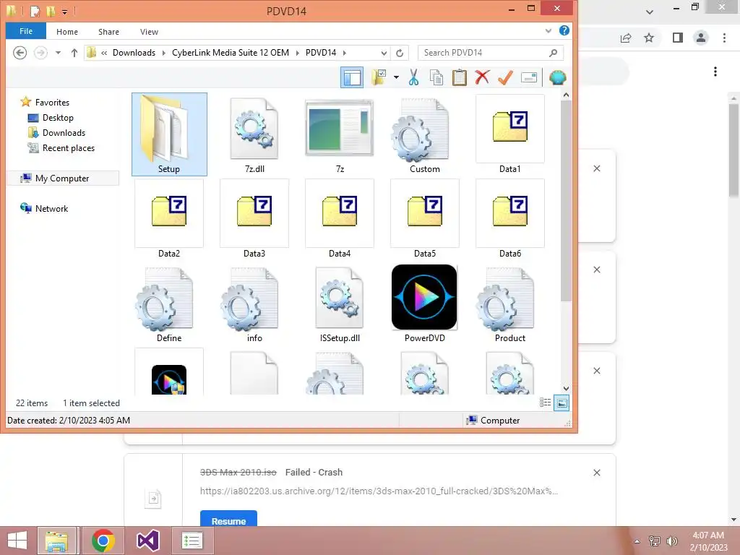Click the file list scroll down arrow
Screen dimensions: 740x555
click(566, 388)
